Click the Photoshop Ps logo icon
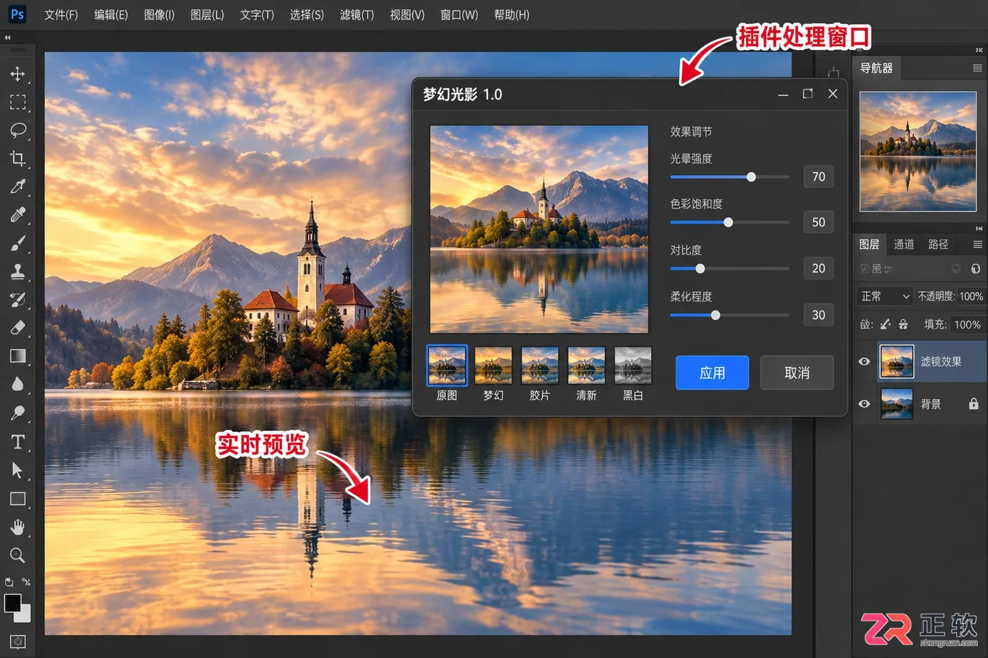This screenshot has width=988, height=658. (17, 14)
